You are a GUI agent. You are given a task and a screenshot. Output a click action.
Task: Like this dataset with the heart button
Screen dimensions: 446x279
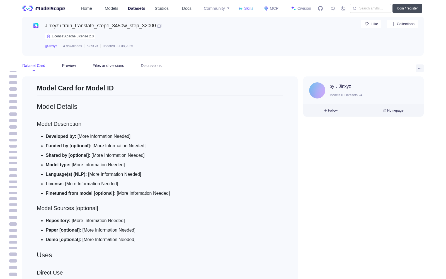[x=371, y=24]
